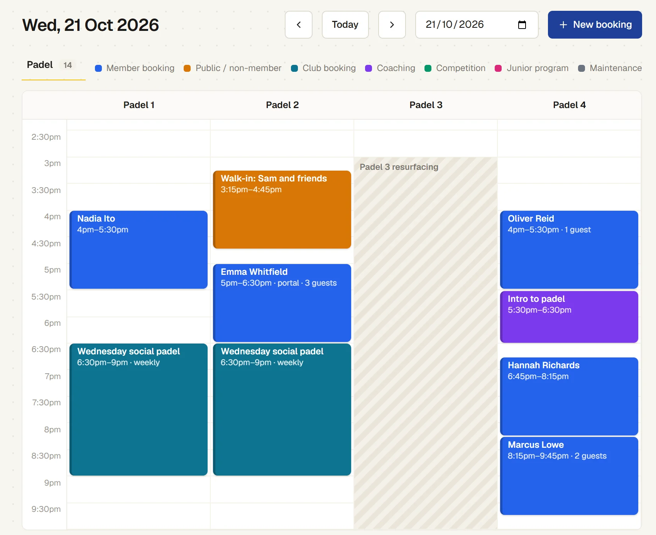656x535 pixels.
Task: Go to the previous day using the left chevron
Action: click(298, 25)
